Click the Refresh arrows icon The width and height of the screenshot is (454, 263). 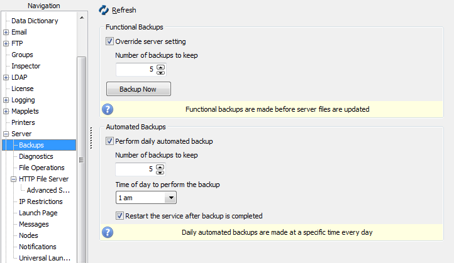pos(103,10)
